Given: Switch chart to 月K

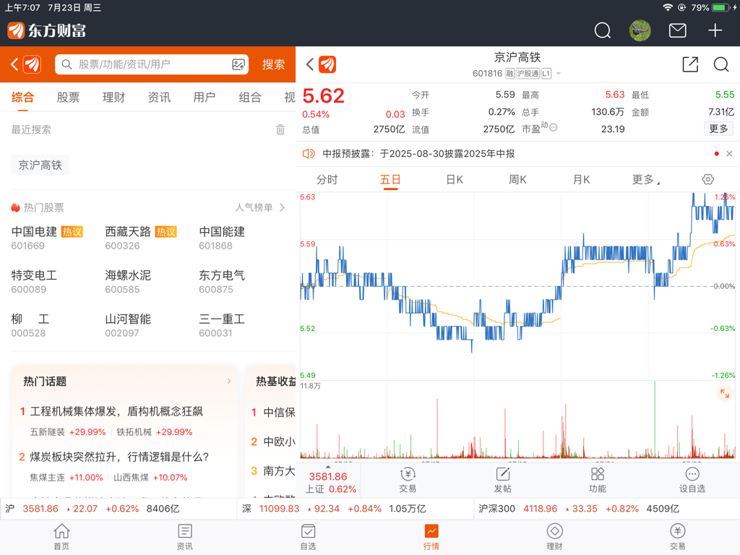Looking at the screenshot, I should (x=582, y=180).
